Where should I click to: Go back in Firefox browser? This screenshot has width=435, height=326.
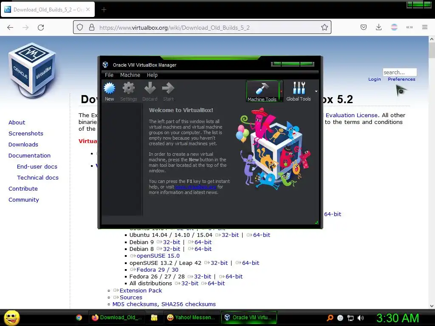pos(10,28)
